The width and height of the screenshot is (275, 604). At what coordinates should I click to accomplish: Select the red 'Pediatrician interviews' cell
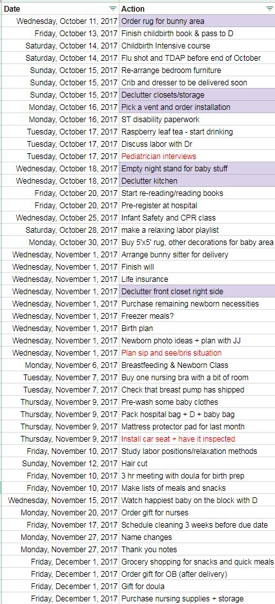[197, 156]
